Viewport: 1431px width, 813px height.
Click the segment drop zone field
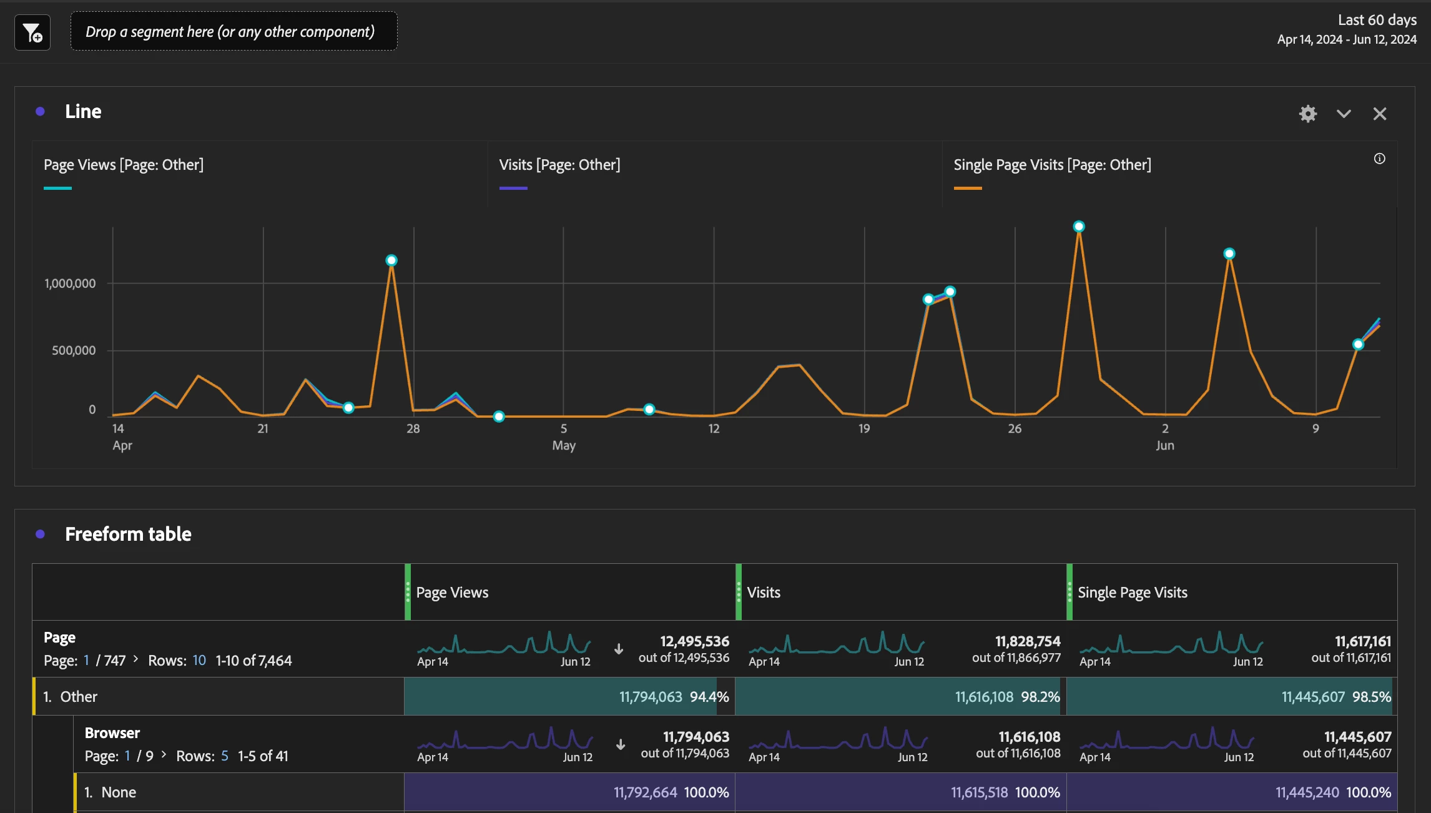[234, 32]
